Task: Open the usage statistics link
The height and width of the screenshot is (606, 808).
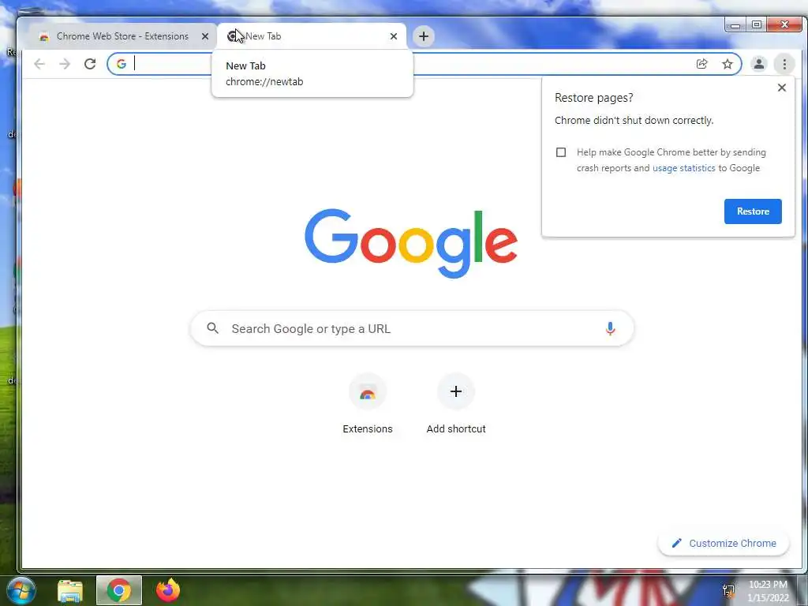Action: tap(684, 168)
